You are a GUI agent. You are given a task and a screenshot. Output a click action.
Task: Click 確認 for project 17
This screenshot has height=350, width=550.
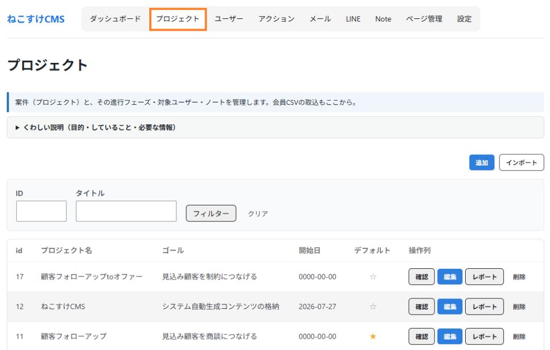coord(421,277)
